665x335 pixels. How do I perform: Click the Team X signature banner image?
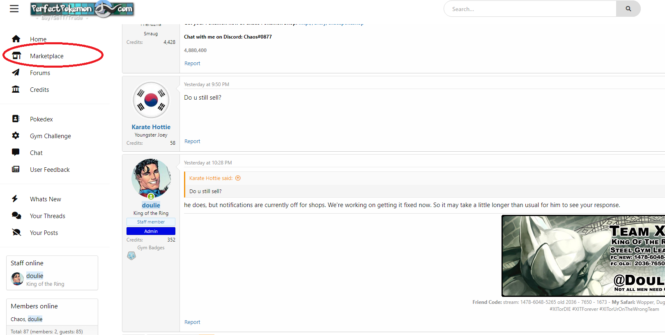583,256
